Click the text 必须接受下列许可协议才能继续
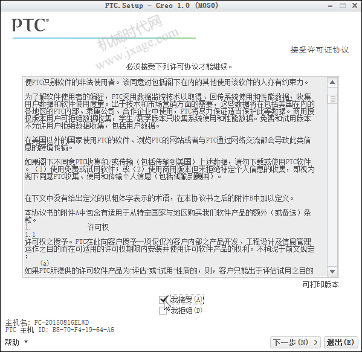Viewport: 362px width, 352px height. point(179,66)
